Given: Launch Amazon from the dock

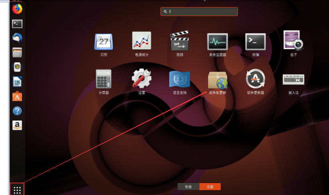Looking at the screenshot, I should point(17,125).
